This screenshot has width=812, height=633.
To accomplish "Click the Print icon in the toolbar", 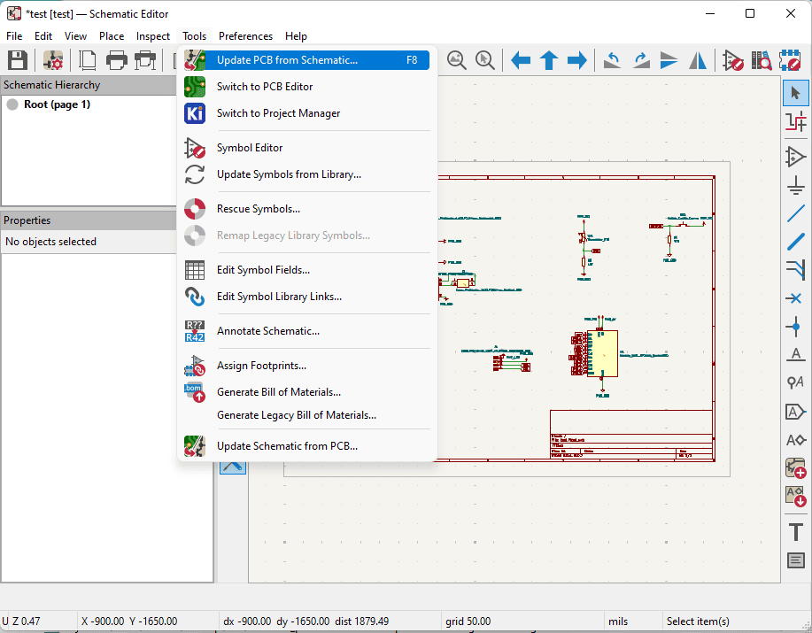I will pos(116,60).
